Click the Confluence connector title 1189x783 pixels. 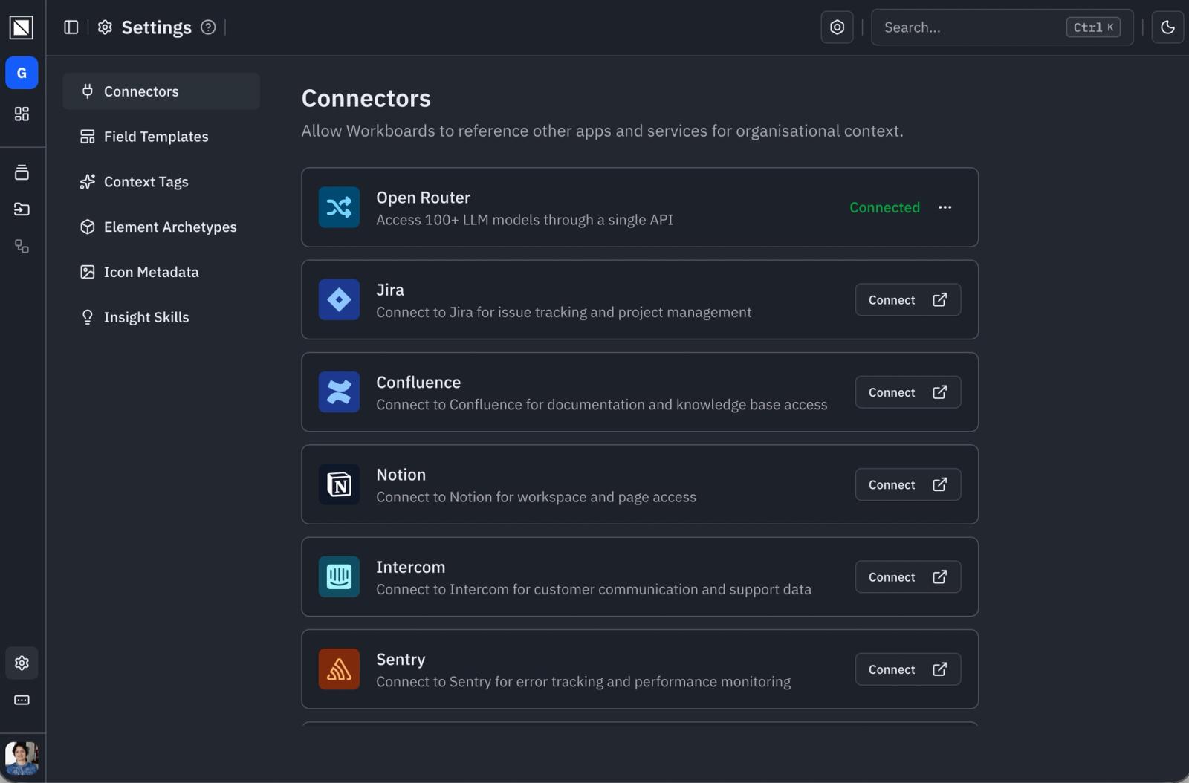[x=418, y=382]
